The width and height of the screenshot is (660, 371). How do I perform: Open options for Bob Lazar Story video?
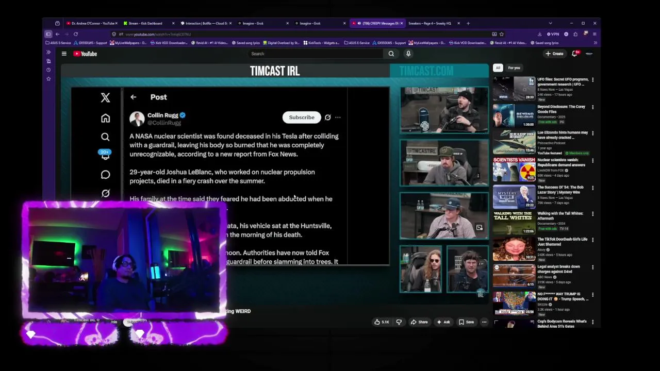click(x=592, y=188)
